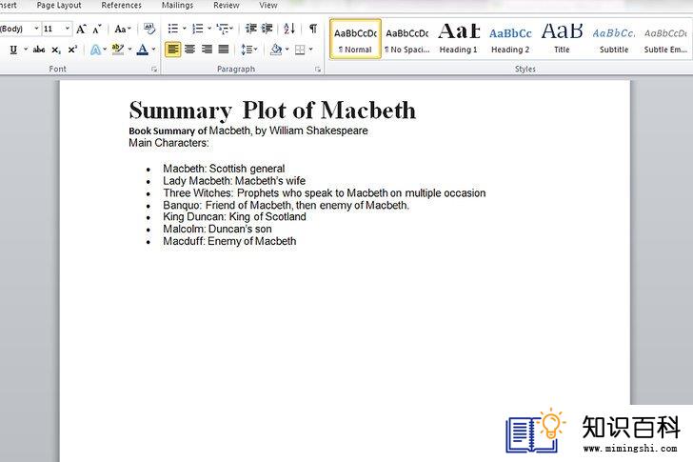
Task: Align text left
Action: [x=173, y=50]
